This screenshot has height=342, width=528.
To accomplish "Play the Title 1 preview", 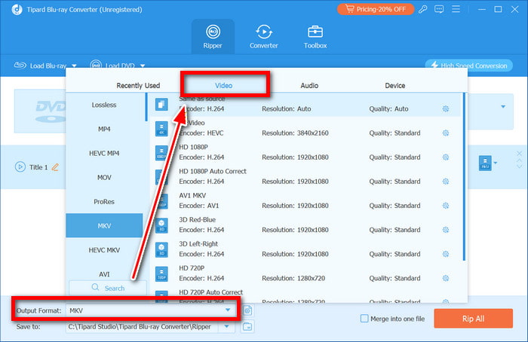I will pyautogui.click(x=20, y=167).
